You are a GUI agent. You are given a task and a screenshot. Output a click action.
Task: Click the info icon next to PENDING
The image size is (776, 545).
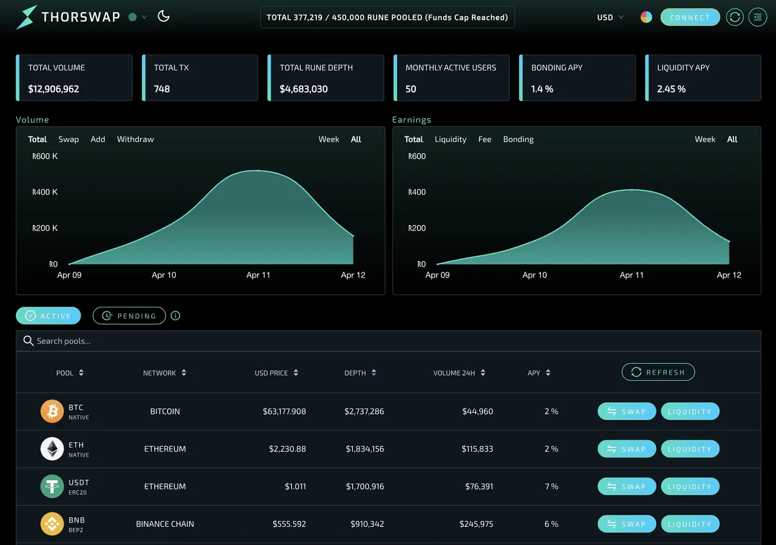[x=175, y=316]
